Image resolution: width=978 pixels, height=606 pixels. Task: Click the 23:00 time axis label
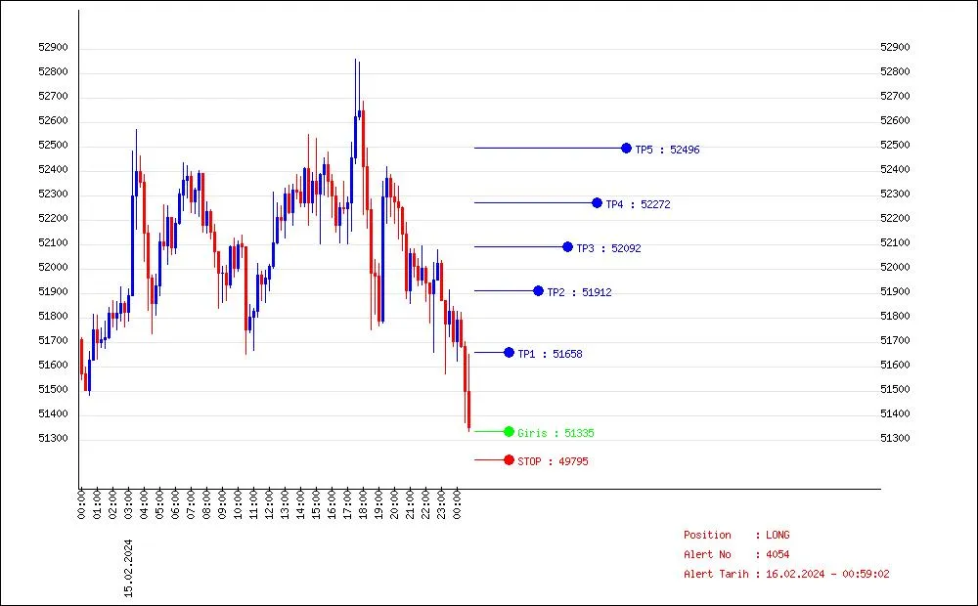tap(441, 505)
